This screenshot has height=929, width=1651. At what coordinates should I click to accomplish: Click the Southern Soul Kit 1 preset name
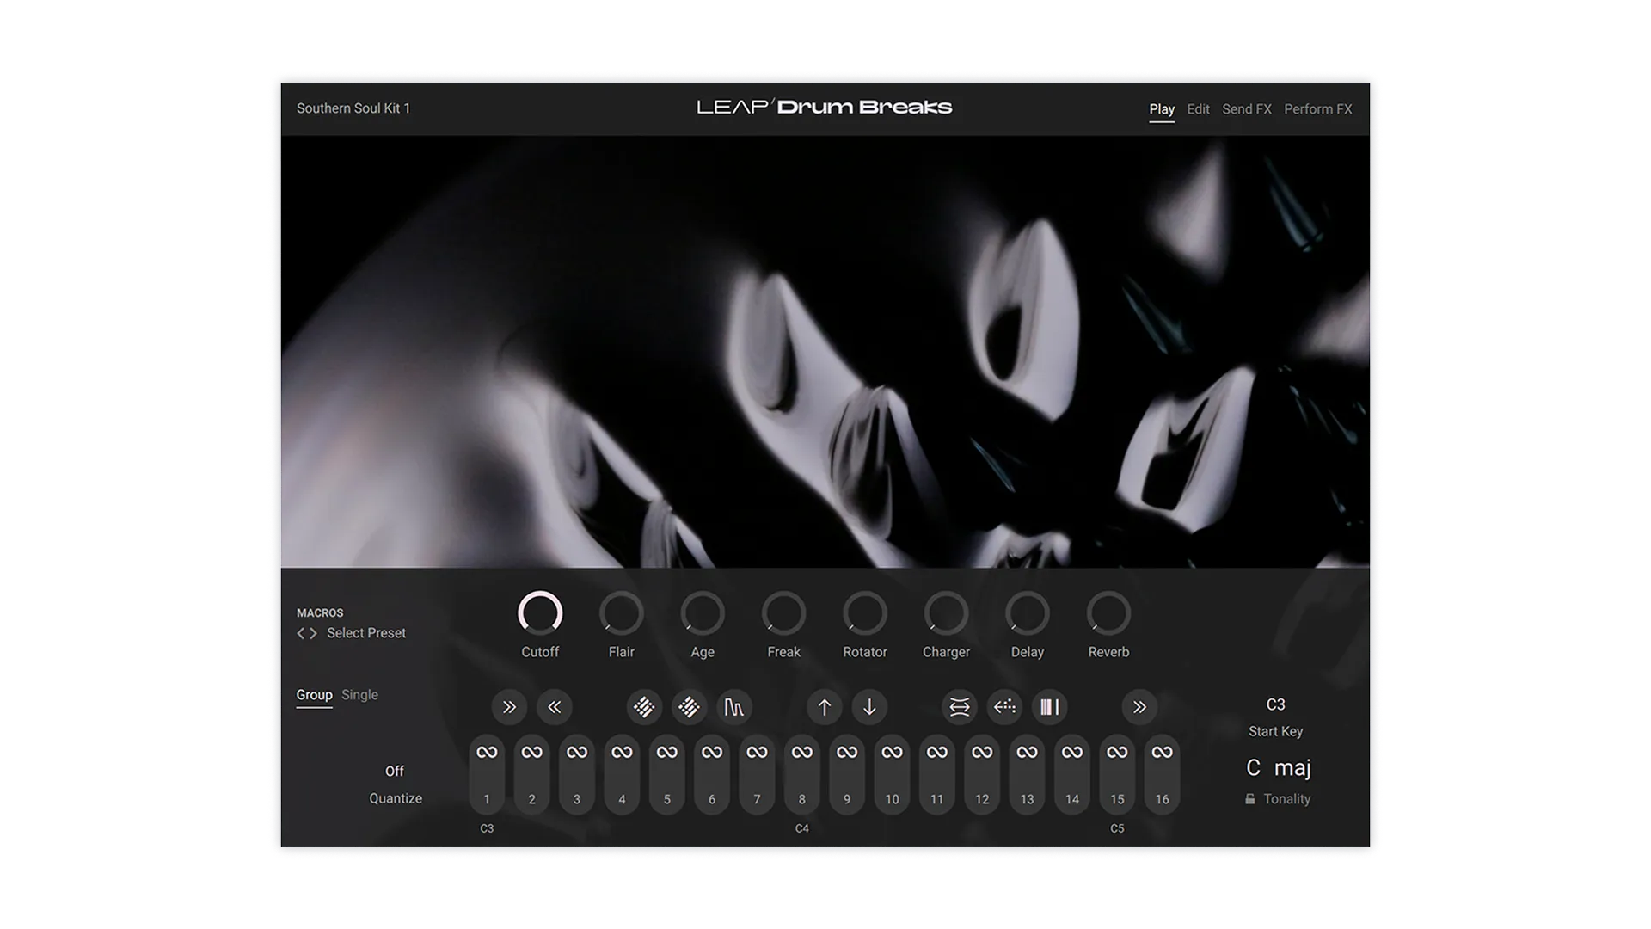pos(353,108)
